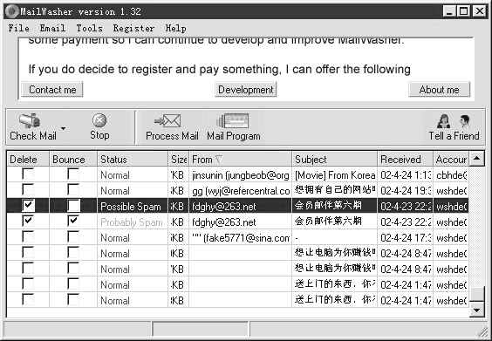The image size is (492, 341).
Task: Click the cbhde account cell
Action: pos(451,175)
